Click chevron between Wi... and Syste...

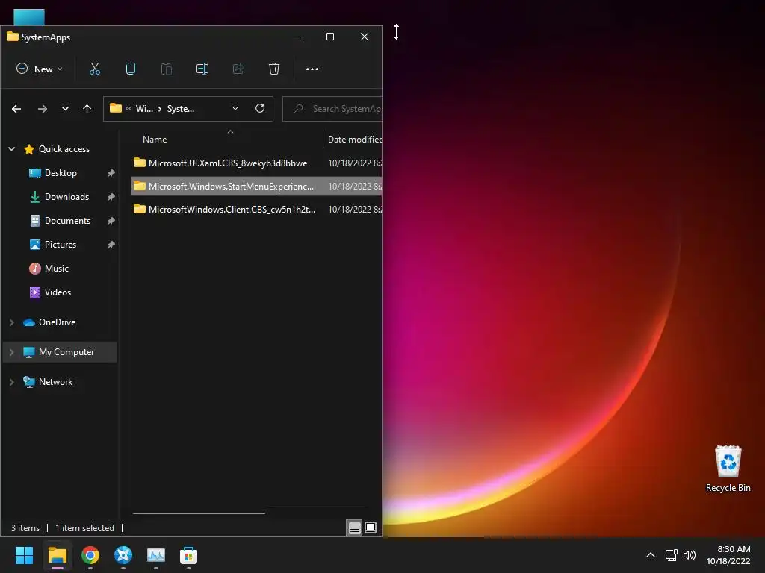(160, 109)
